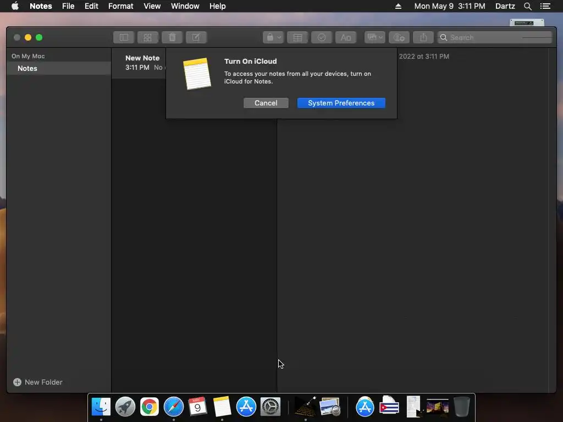Click the share toolbar icon
The width and height of the screenshot is (563, 422).
coord(423,37)
